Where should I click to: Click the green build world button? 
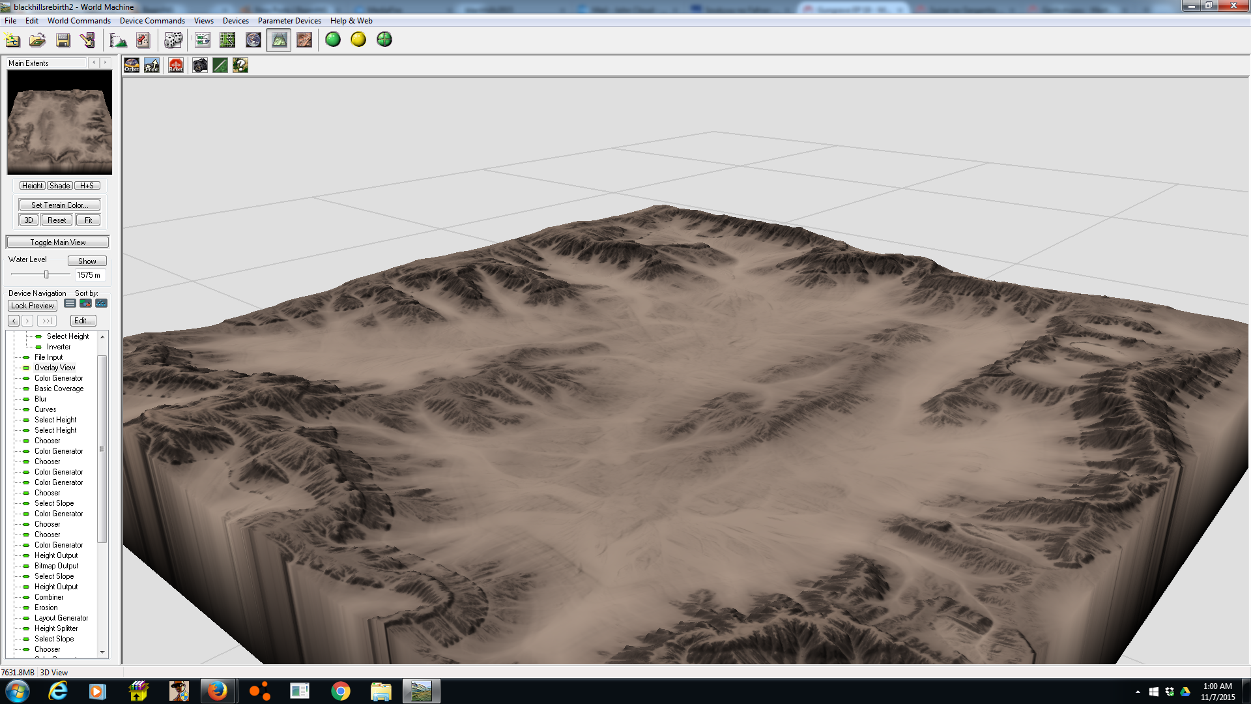(333, 40)
